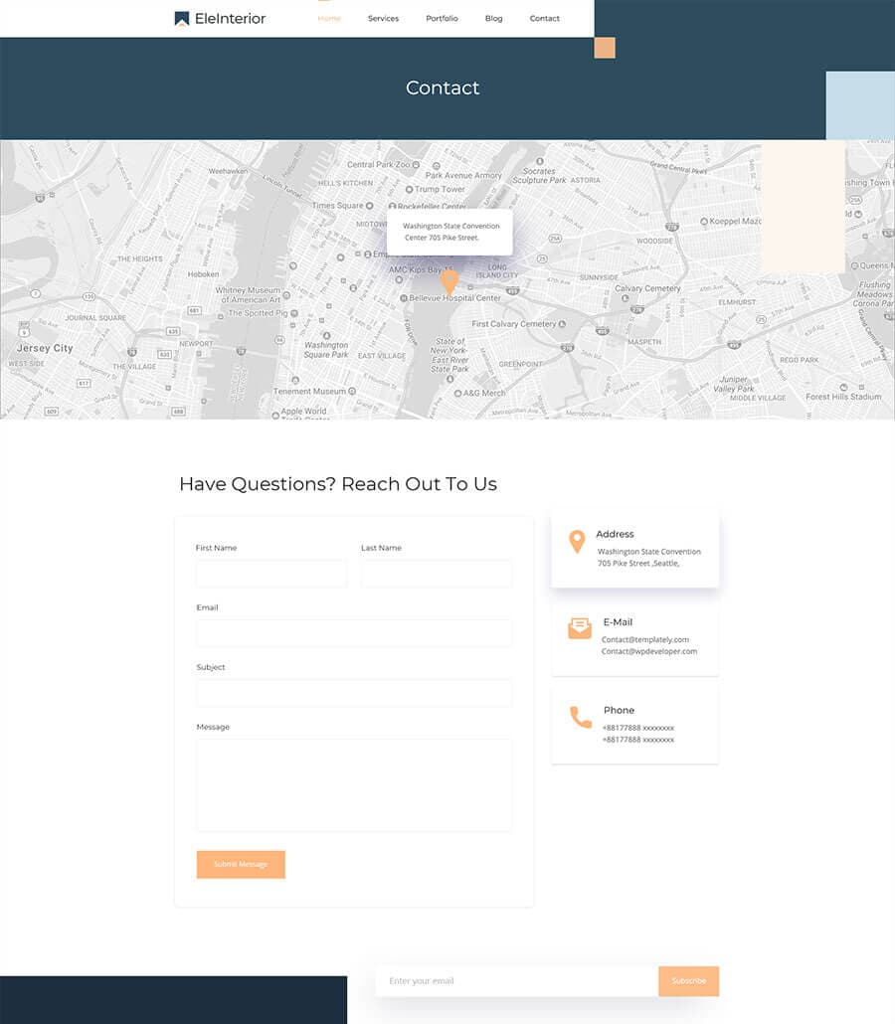
Task: Click the Washington State Convention map popup
Action: coord(449,232)
